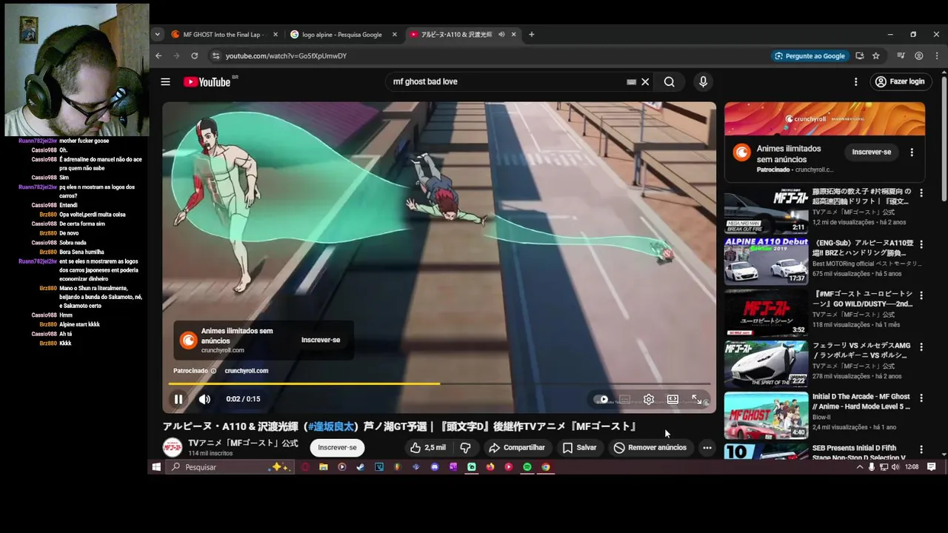Start voice search with microphone icon
Viewport: 948px width, 533px height.
point(703,81)
